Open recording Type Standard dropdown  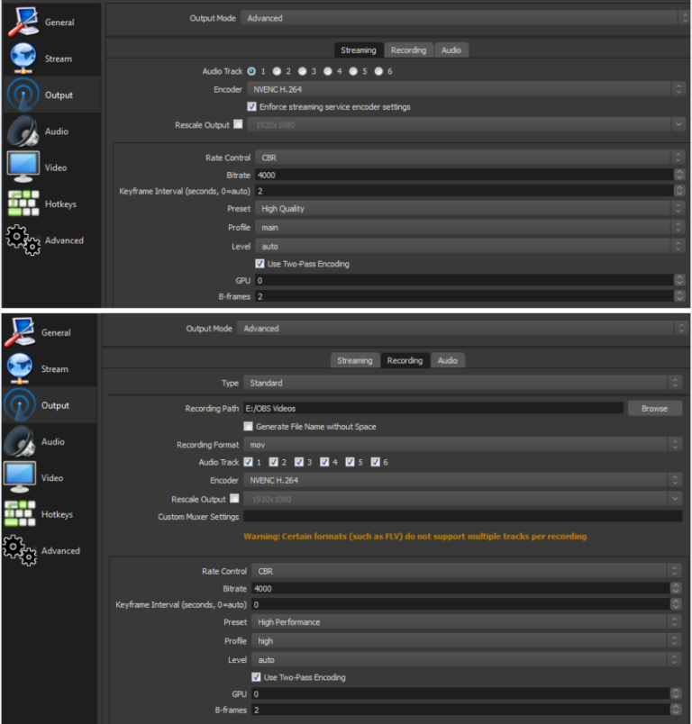click(463, 383)
